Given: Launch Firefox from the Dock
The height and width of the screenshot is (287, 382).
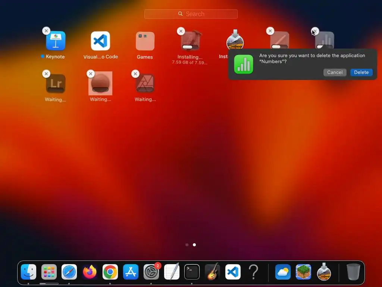Looking at the screenshot, I should (90, 272).
